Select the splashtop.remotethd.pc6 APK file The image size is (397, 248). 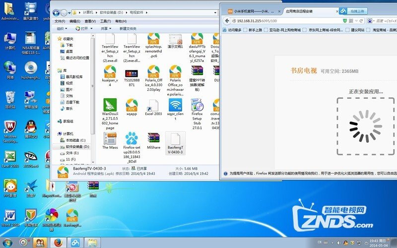tap(153, 46)
